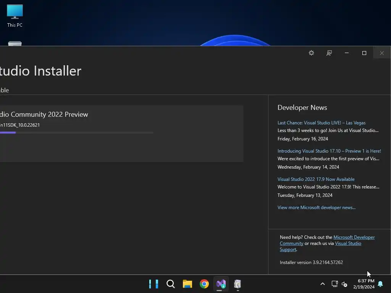Click the Tuesday, February 13, 2024 date
This screenshot has height=293, width=391.
305,195
